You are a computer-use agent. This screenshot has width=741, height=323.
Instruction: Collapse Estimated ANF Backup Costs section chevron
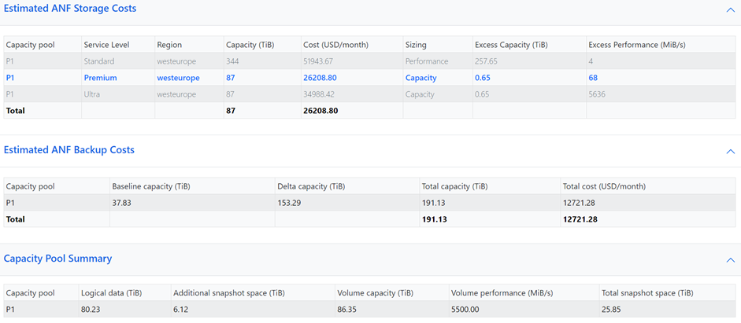730,152
